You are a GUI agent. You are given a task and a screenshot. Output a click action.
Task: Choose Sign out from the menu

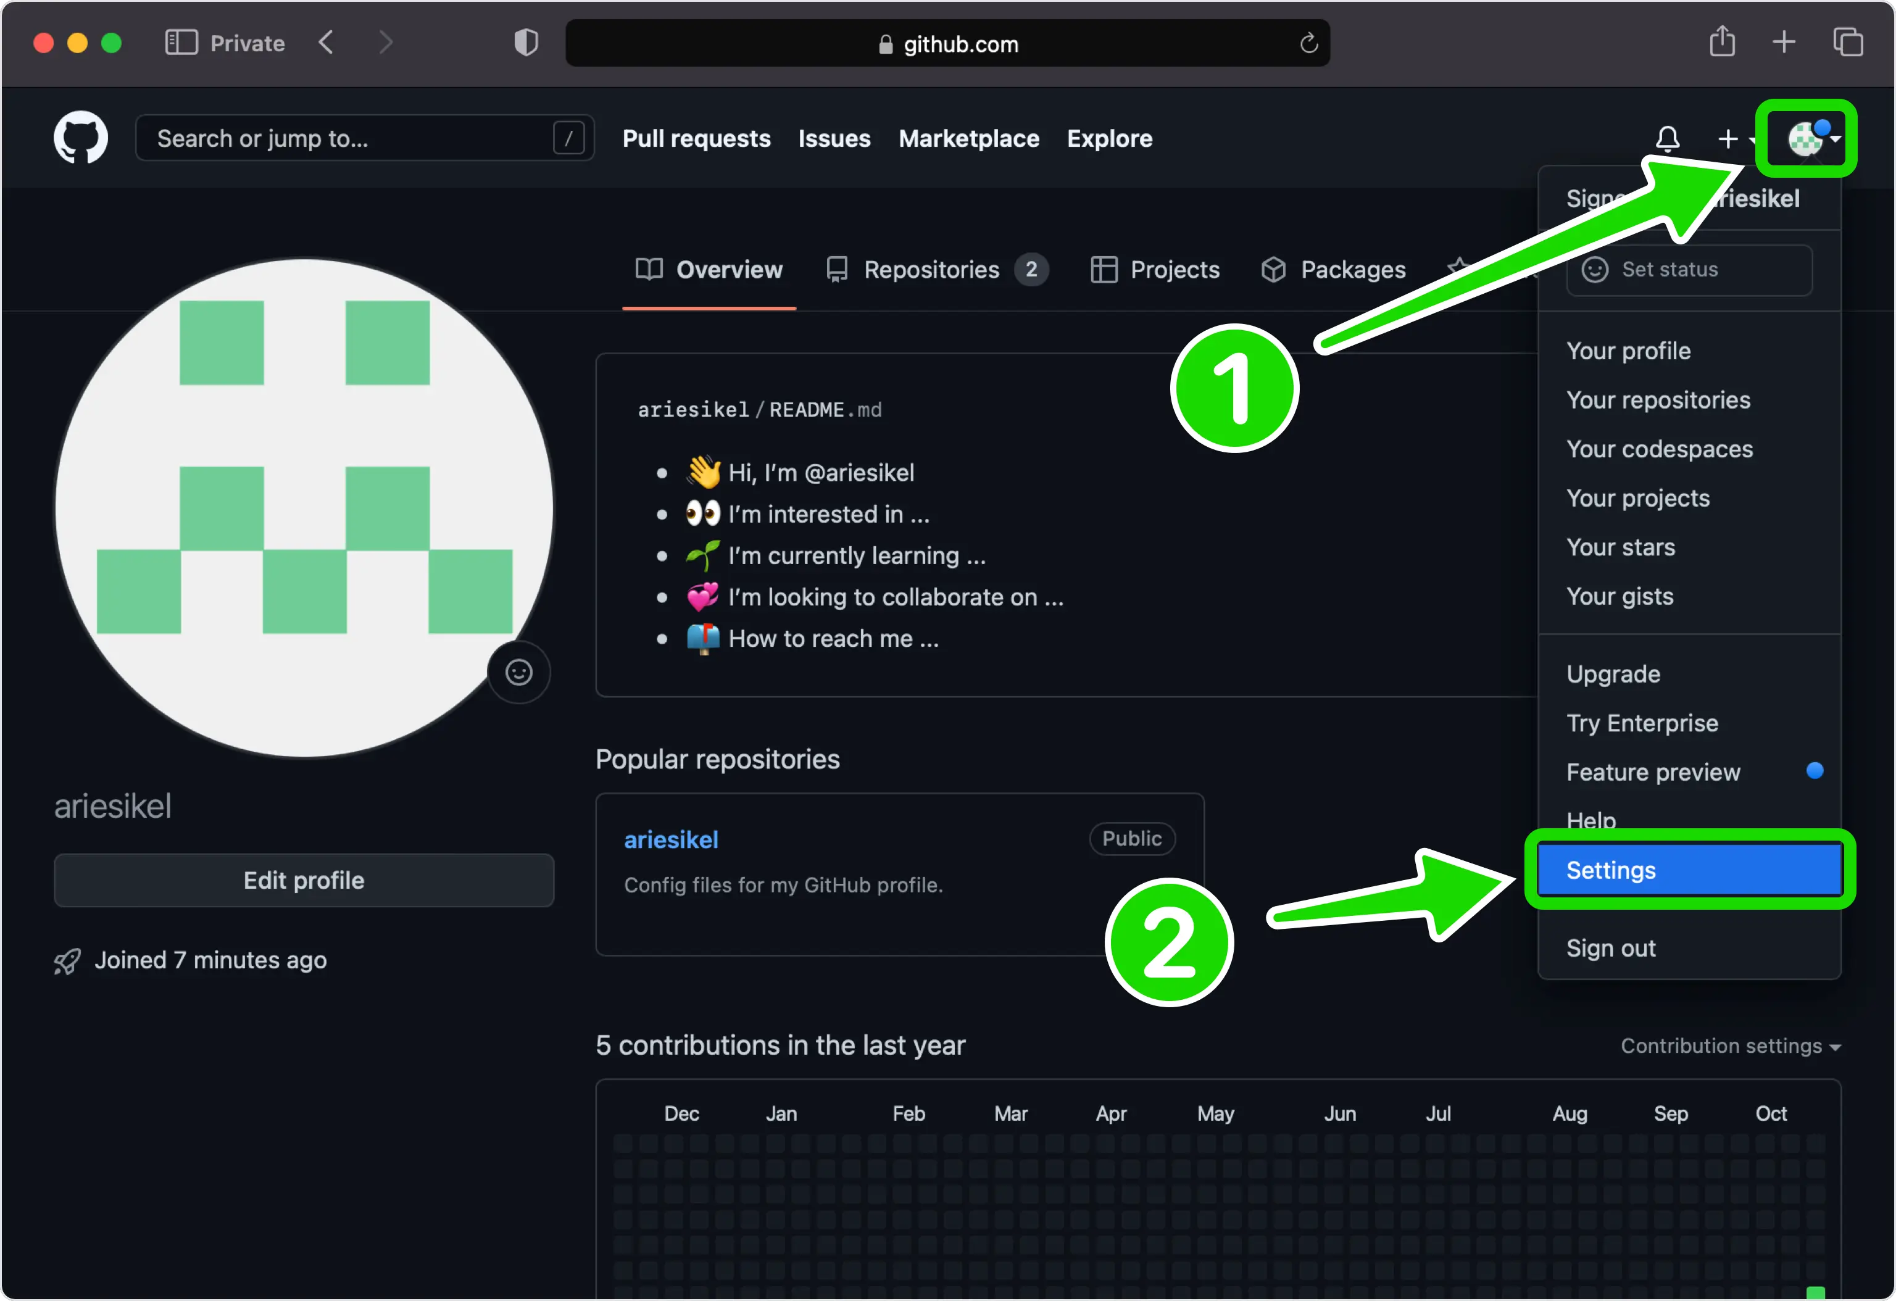(x=1689, y=948)
